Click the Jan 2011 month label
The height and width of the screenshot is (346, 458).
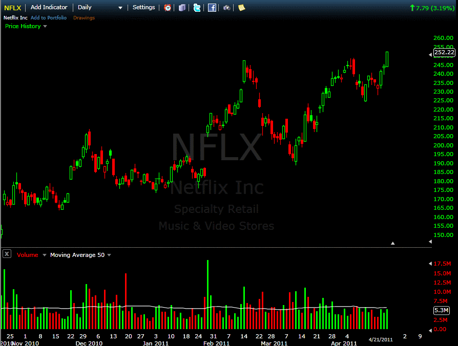click(156, 343)
